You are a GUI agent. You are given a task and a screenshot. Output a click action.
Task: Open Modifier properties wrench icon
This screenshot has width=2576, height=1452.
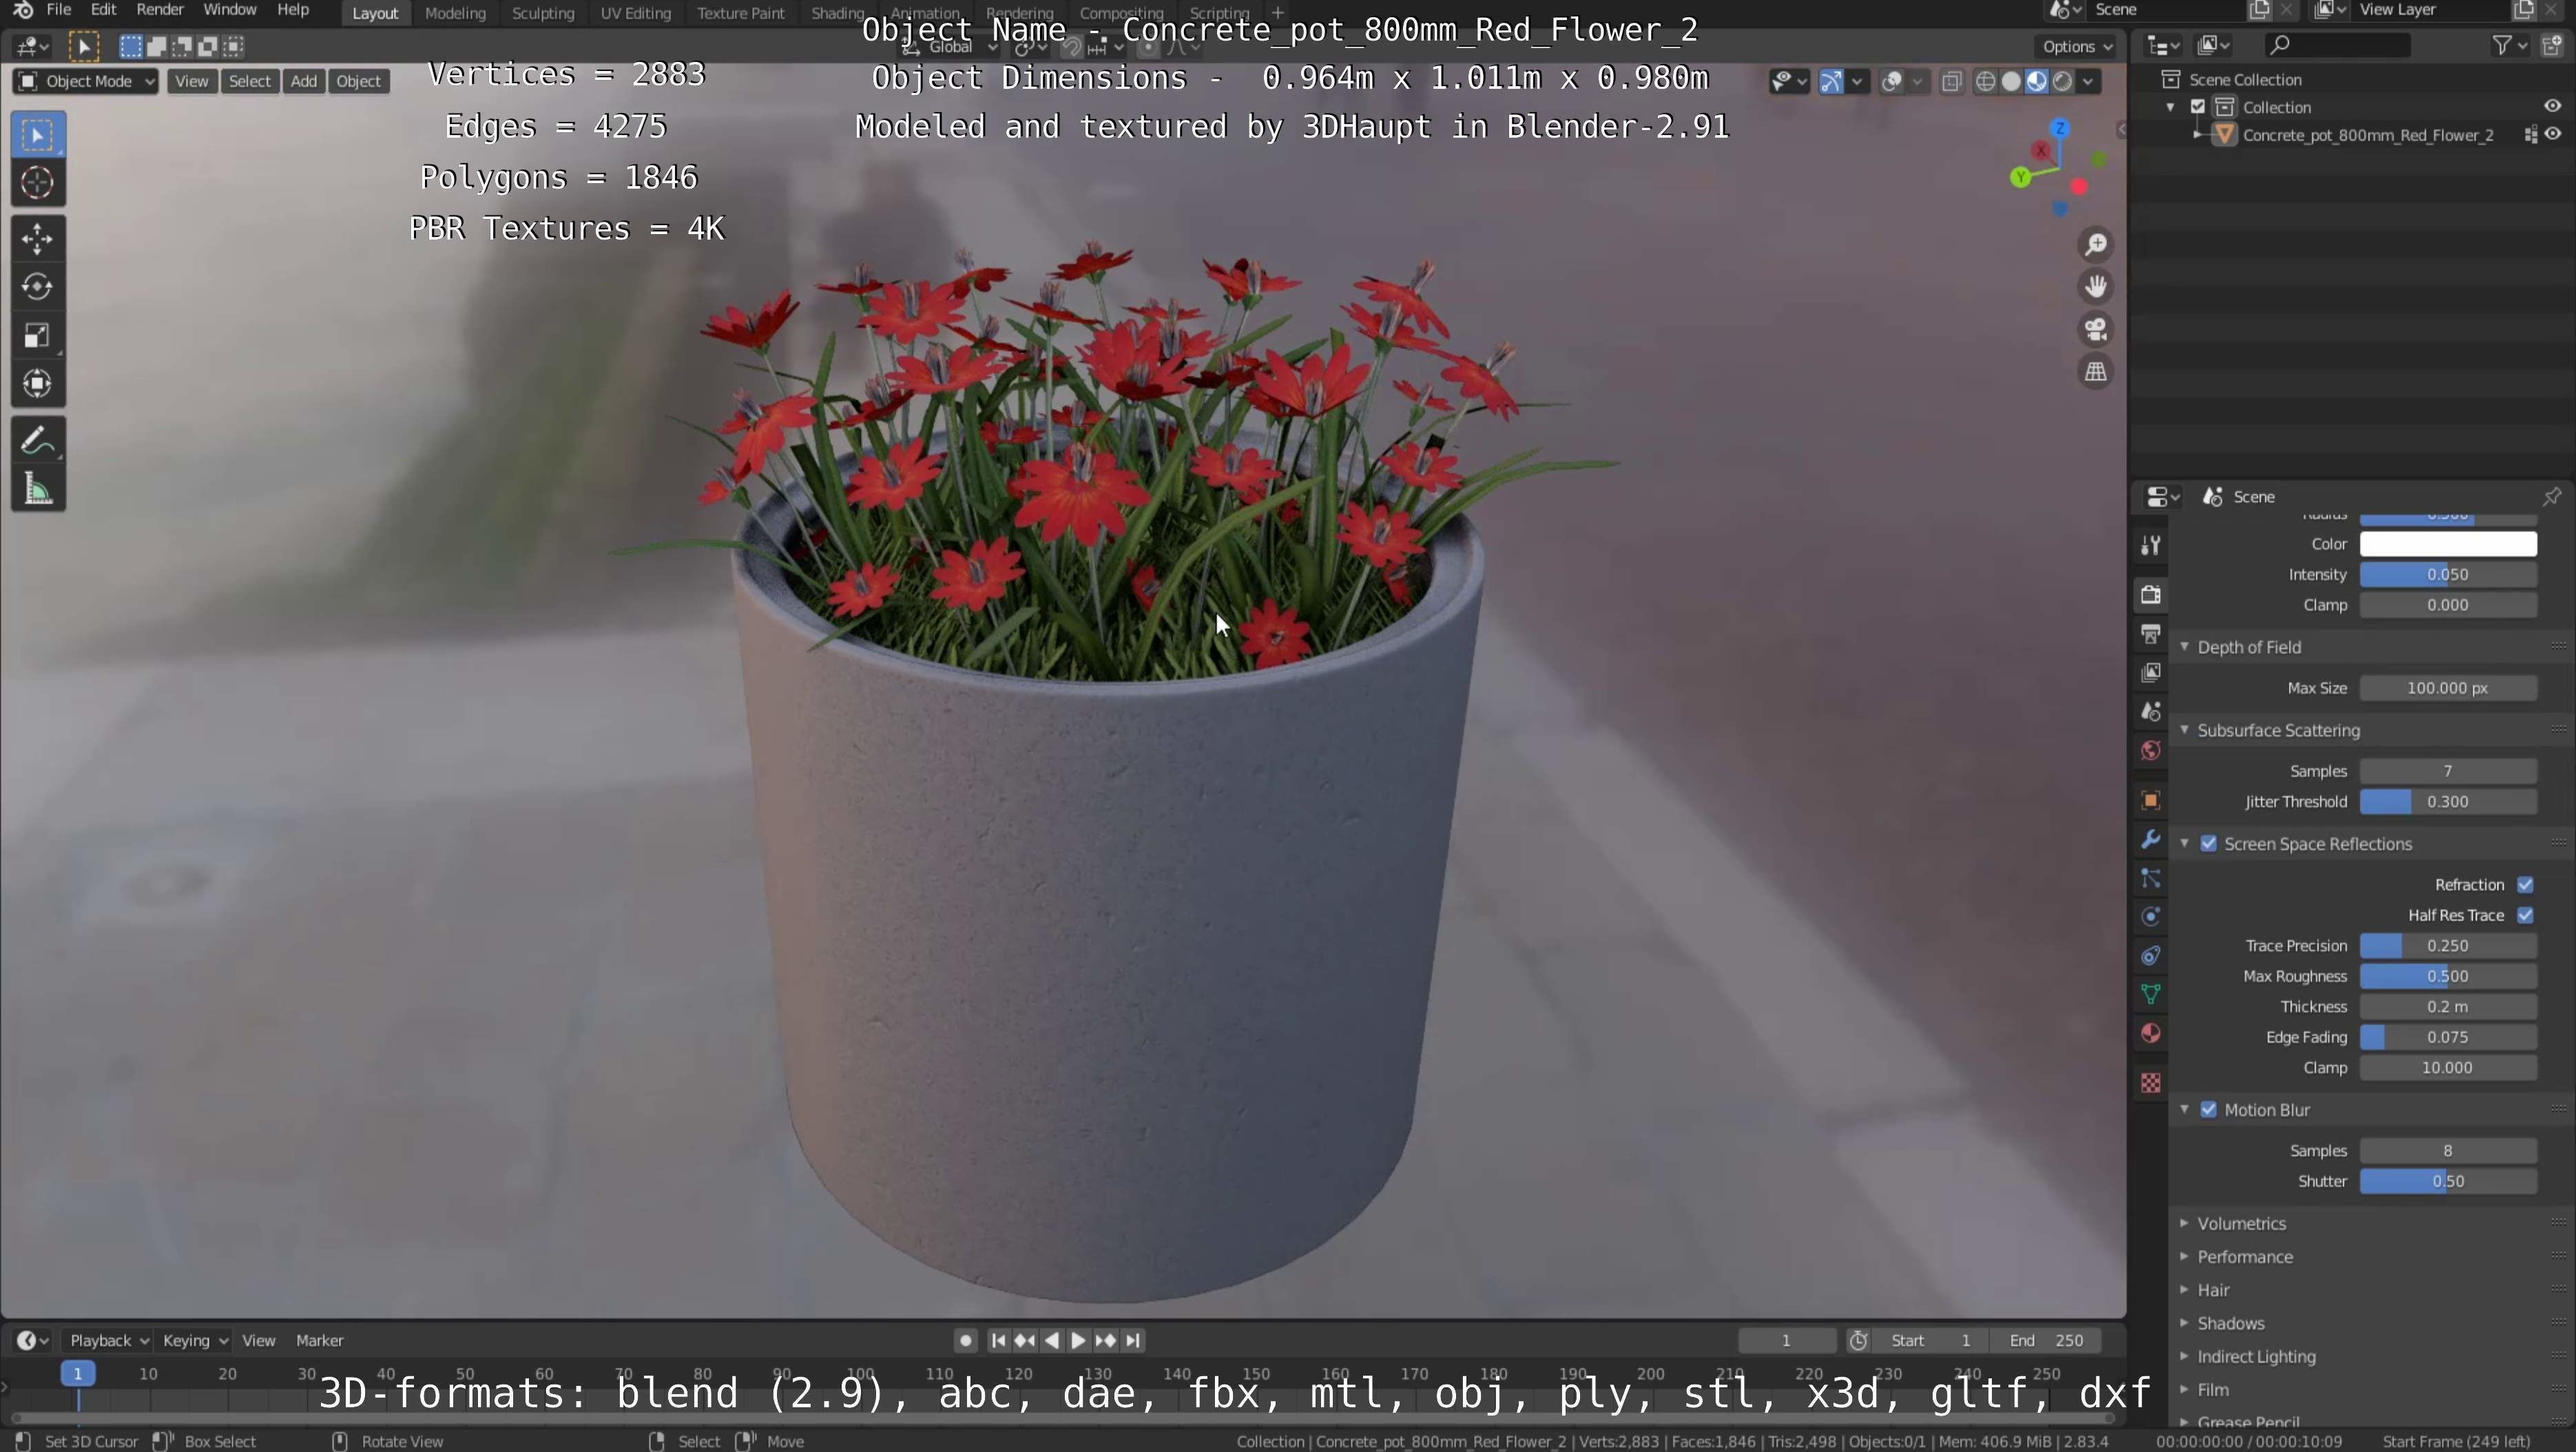pyautogui.click(x=2151, y=839)
